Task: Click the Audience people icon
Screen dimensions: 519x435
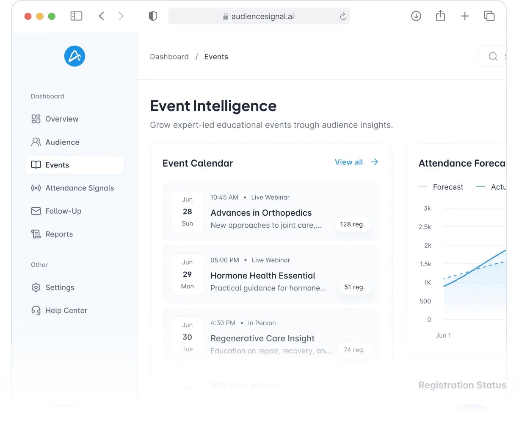Action: pos(36,142)
